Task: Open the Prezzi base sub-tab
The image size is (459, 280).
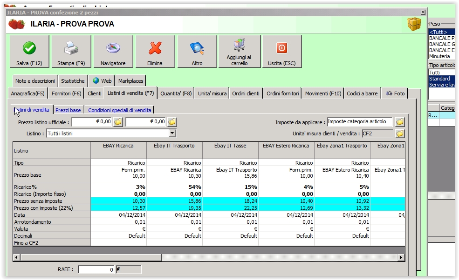Action: [x=68, y=110]
